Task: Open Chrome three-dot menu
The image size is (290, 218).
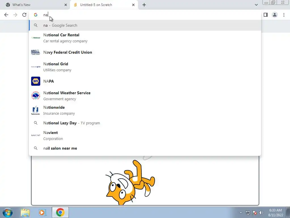Action: point(284,15)
